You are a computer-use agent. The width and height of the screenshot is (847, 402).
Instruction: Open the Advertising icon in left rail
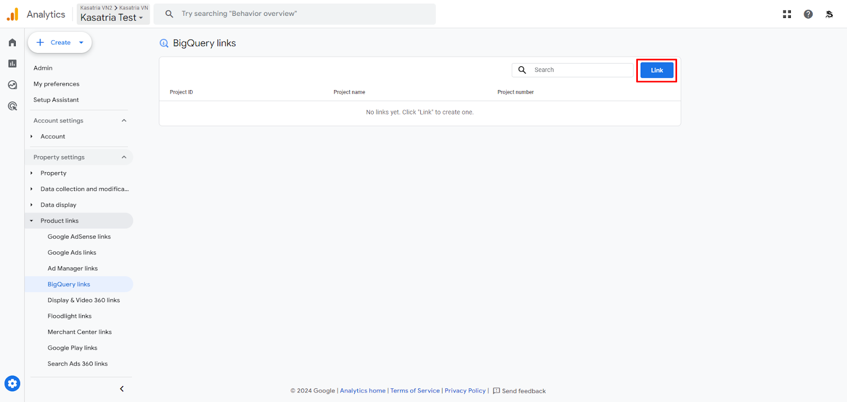(12, 106)
